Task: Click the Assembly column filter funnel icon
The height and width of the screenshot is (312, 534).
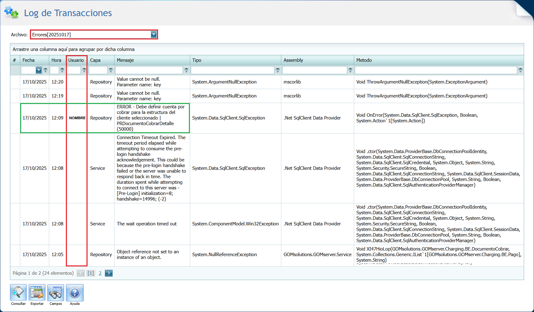Action: point(350,70)
